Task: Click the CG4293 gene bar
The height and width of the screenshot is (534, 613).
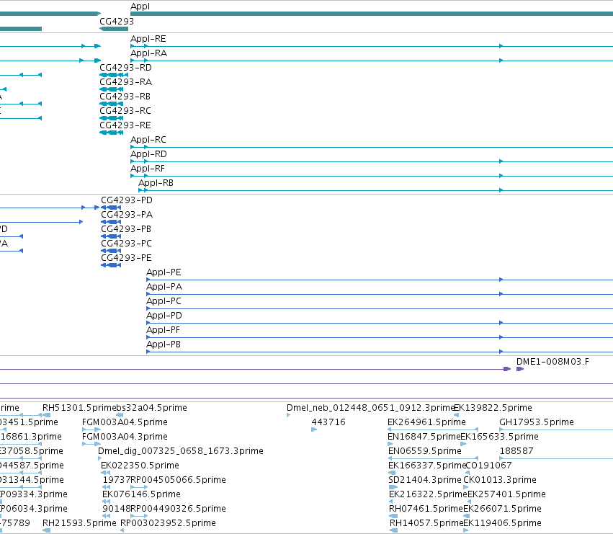Action: click(x=114, y=29)
